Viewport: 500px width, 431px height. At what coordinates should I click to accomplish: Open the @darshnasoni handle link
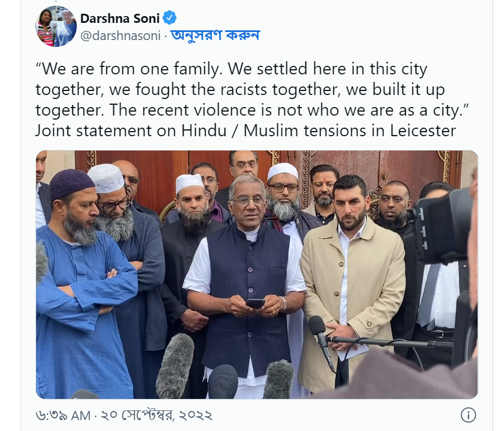(x=120, y=35)
